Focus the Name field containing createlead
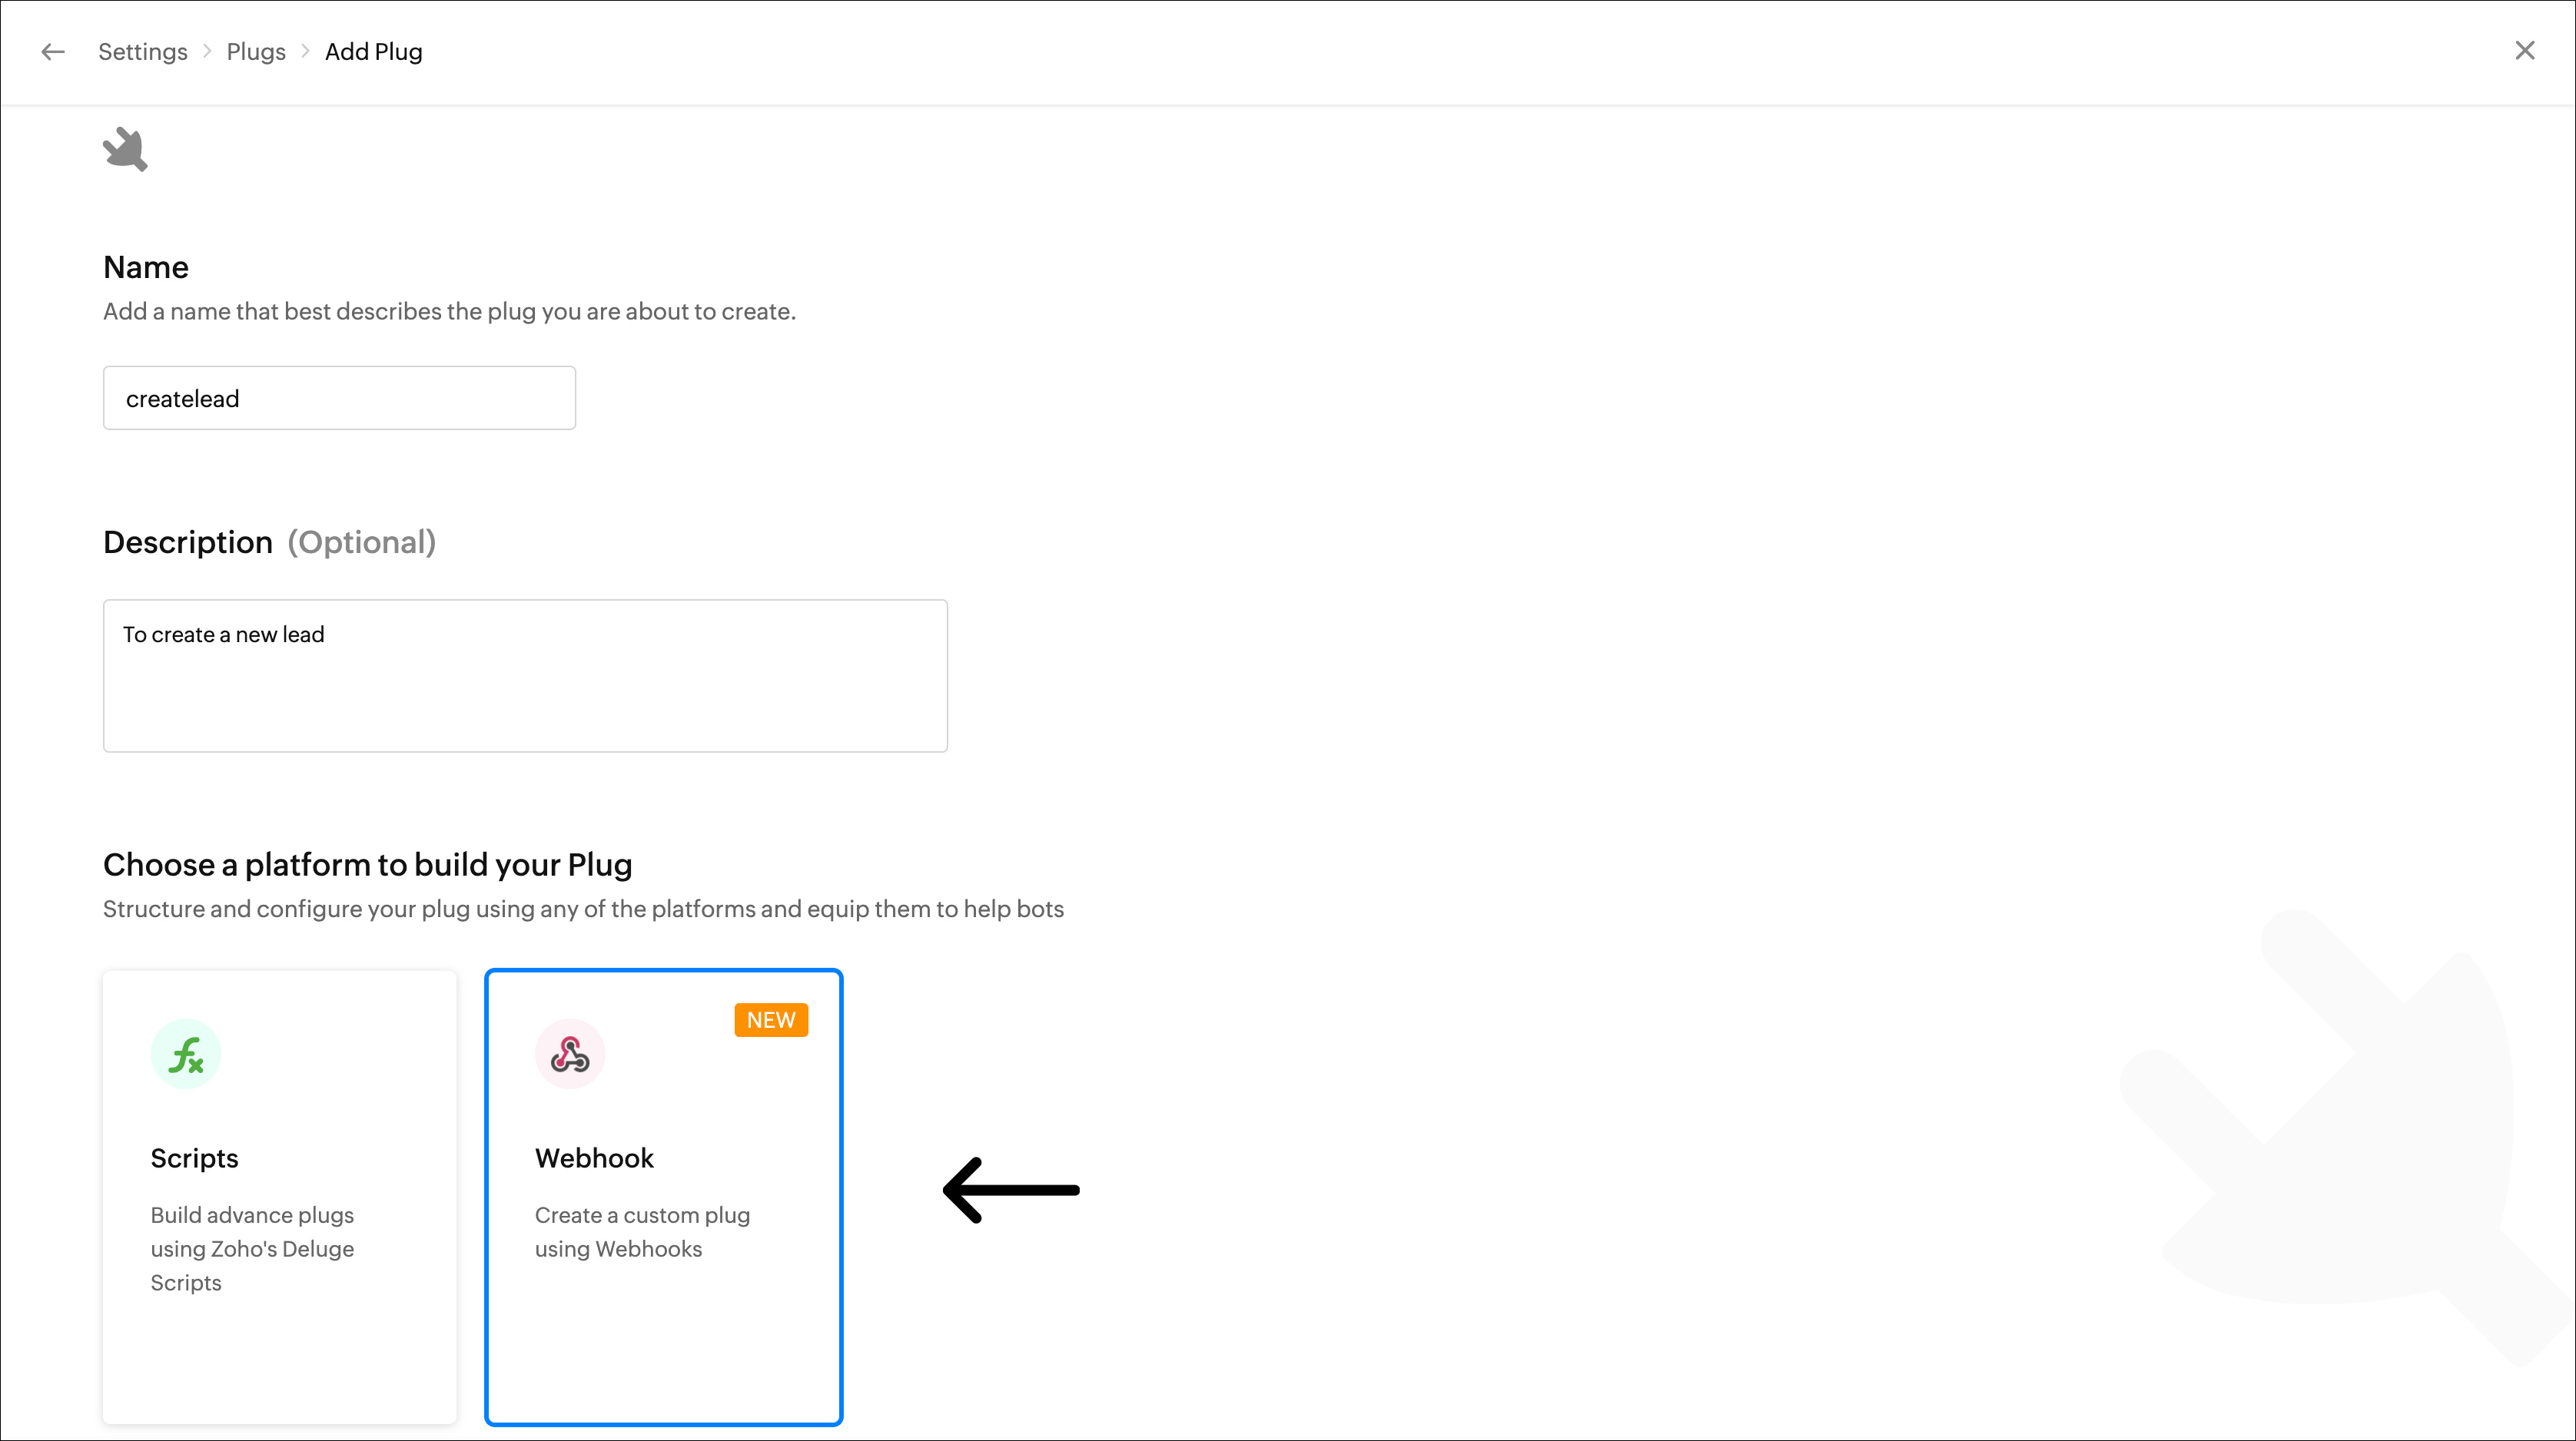Screen dimensions: 2576x1441 (339, 399)
